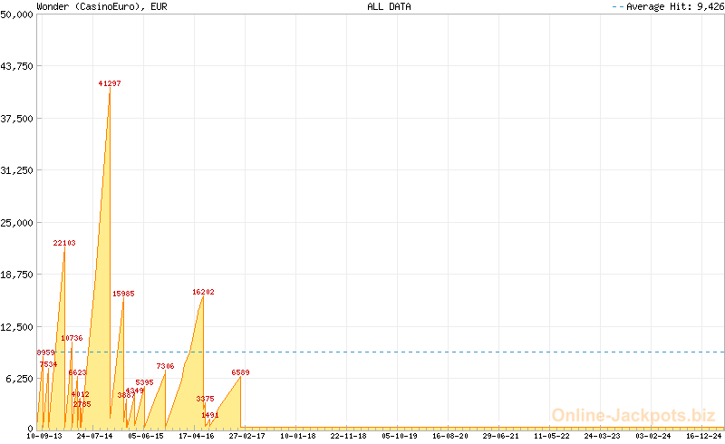This screenshot has height=444, width=725.
Task: Click the 25,000 y-axis label
Action: 18,223
